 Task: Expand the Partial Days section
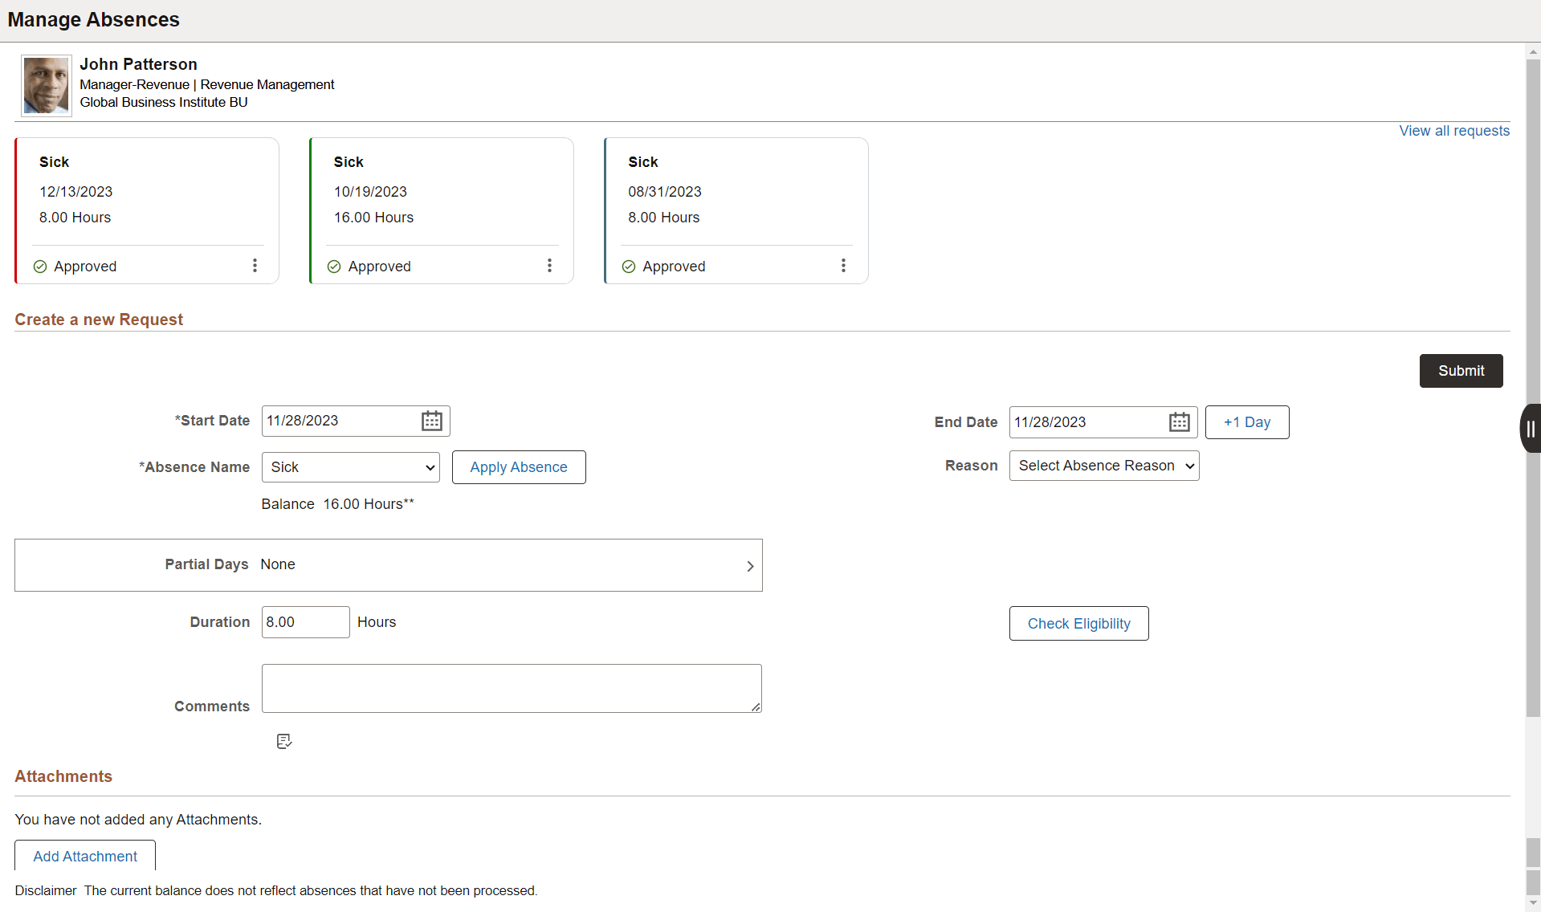pyautogui.click(x=750, y=565)
